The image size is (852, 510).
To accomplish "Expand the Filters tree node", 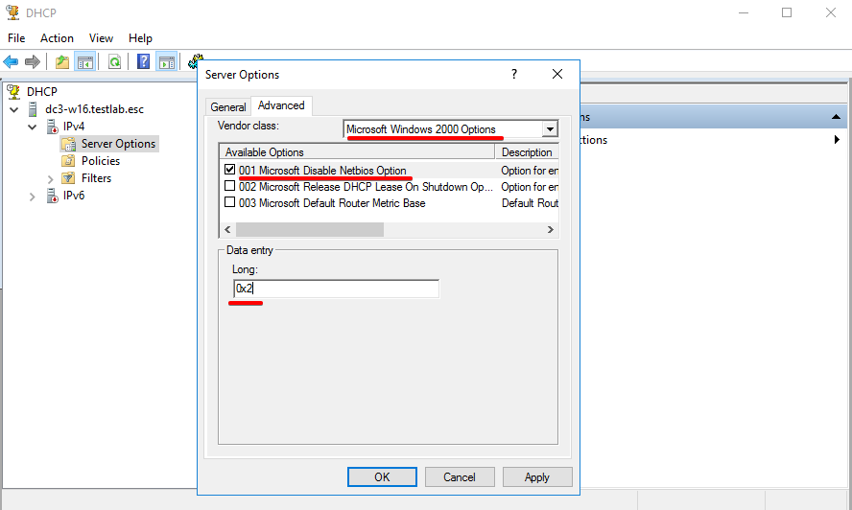I will [x=51, y=178].
